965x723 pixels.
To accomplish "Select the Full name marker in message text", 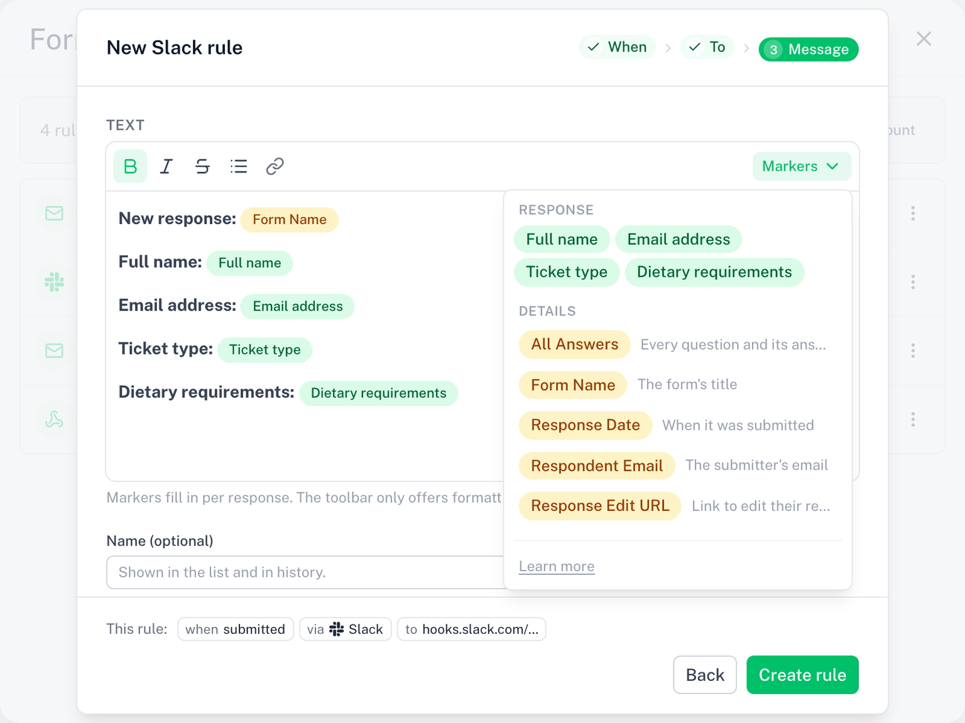I will tap(249, 263).
